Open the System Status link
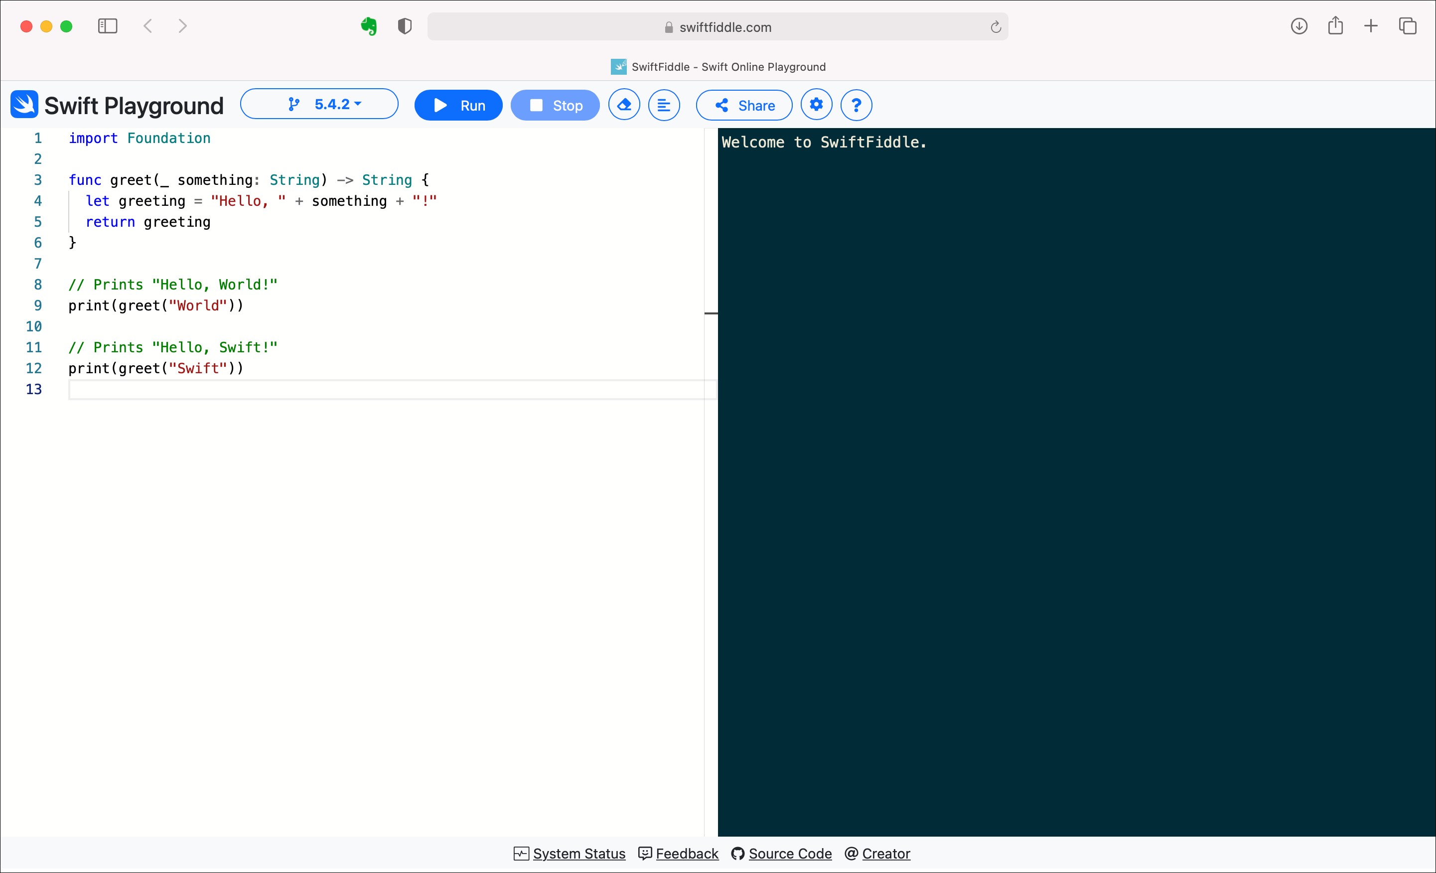The height and width of the screenshot is (873, 1436). [x=570, y=854]
